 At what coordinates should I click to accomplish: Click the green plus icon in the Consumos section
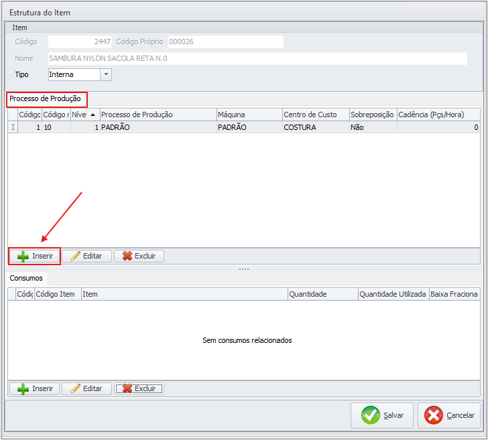point(23,388)
